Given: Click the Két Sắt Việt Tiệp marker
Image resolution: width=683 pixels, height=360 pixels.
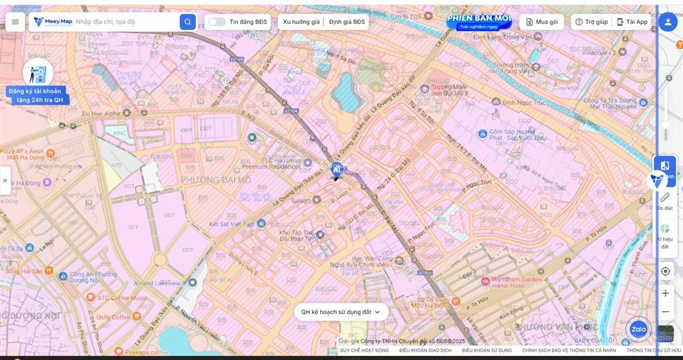Looking at the screenshot, I should click(x=261, y=223).
